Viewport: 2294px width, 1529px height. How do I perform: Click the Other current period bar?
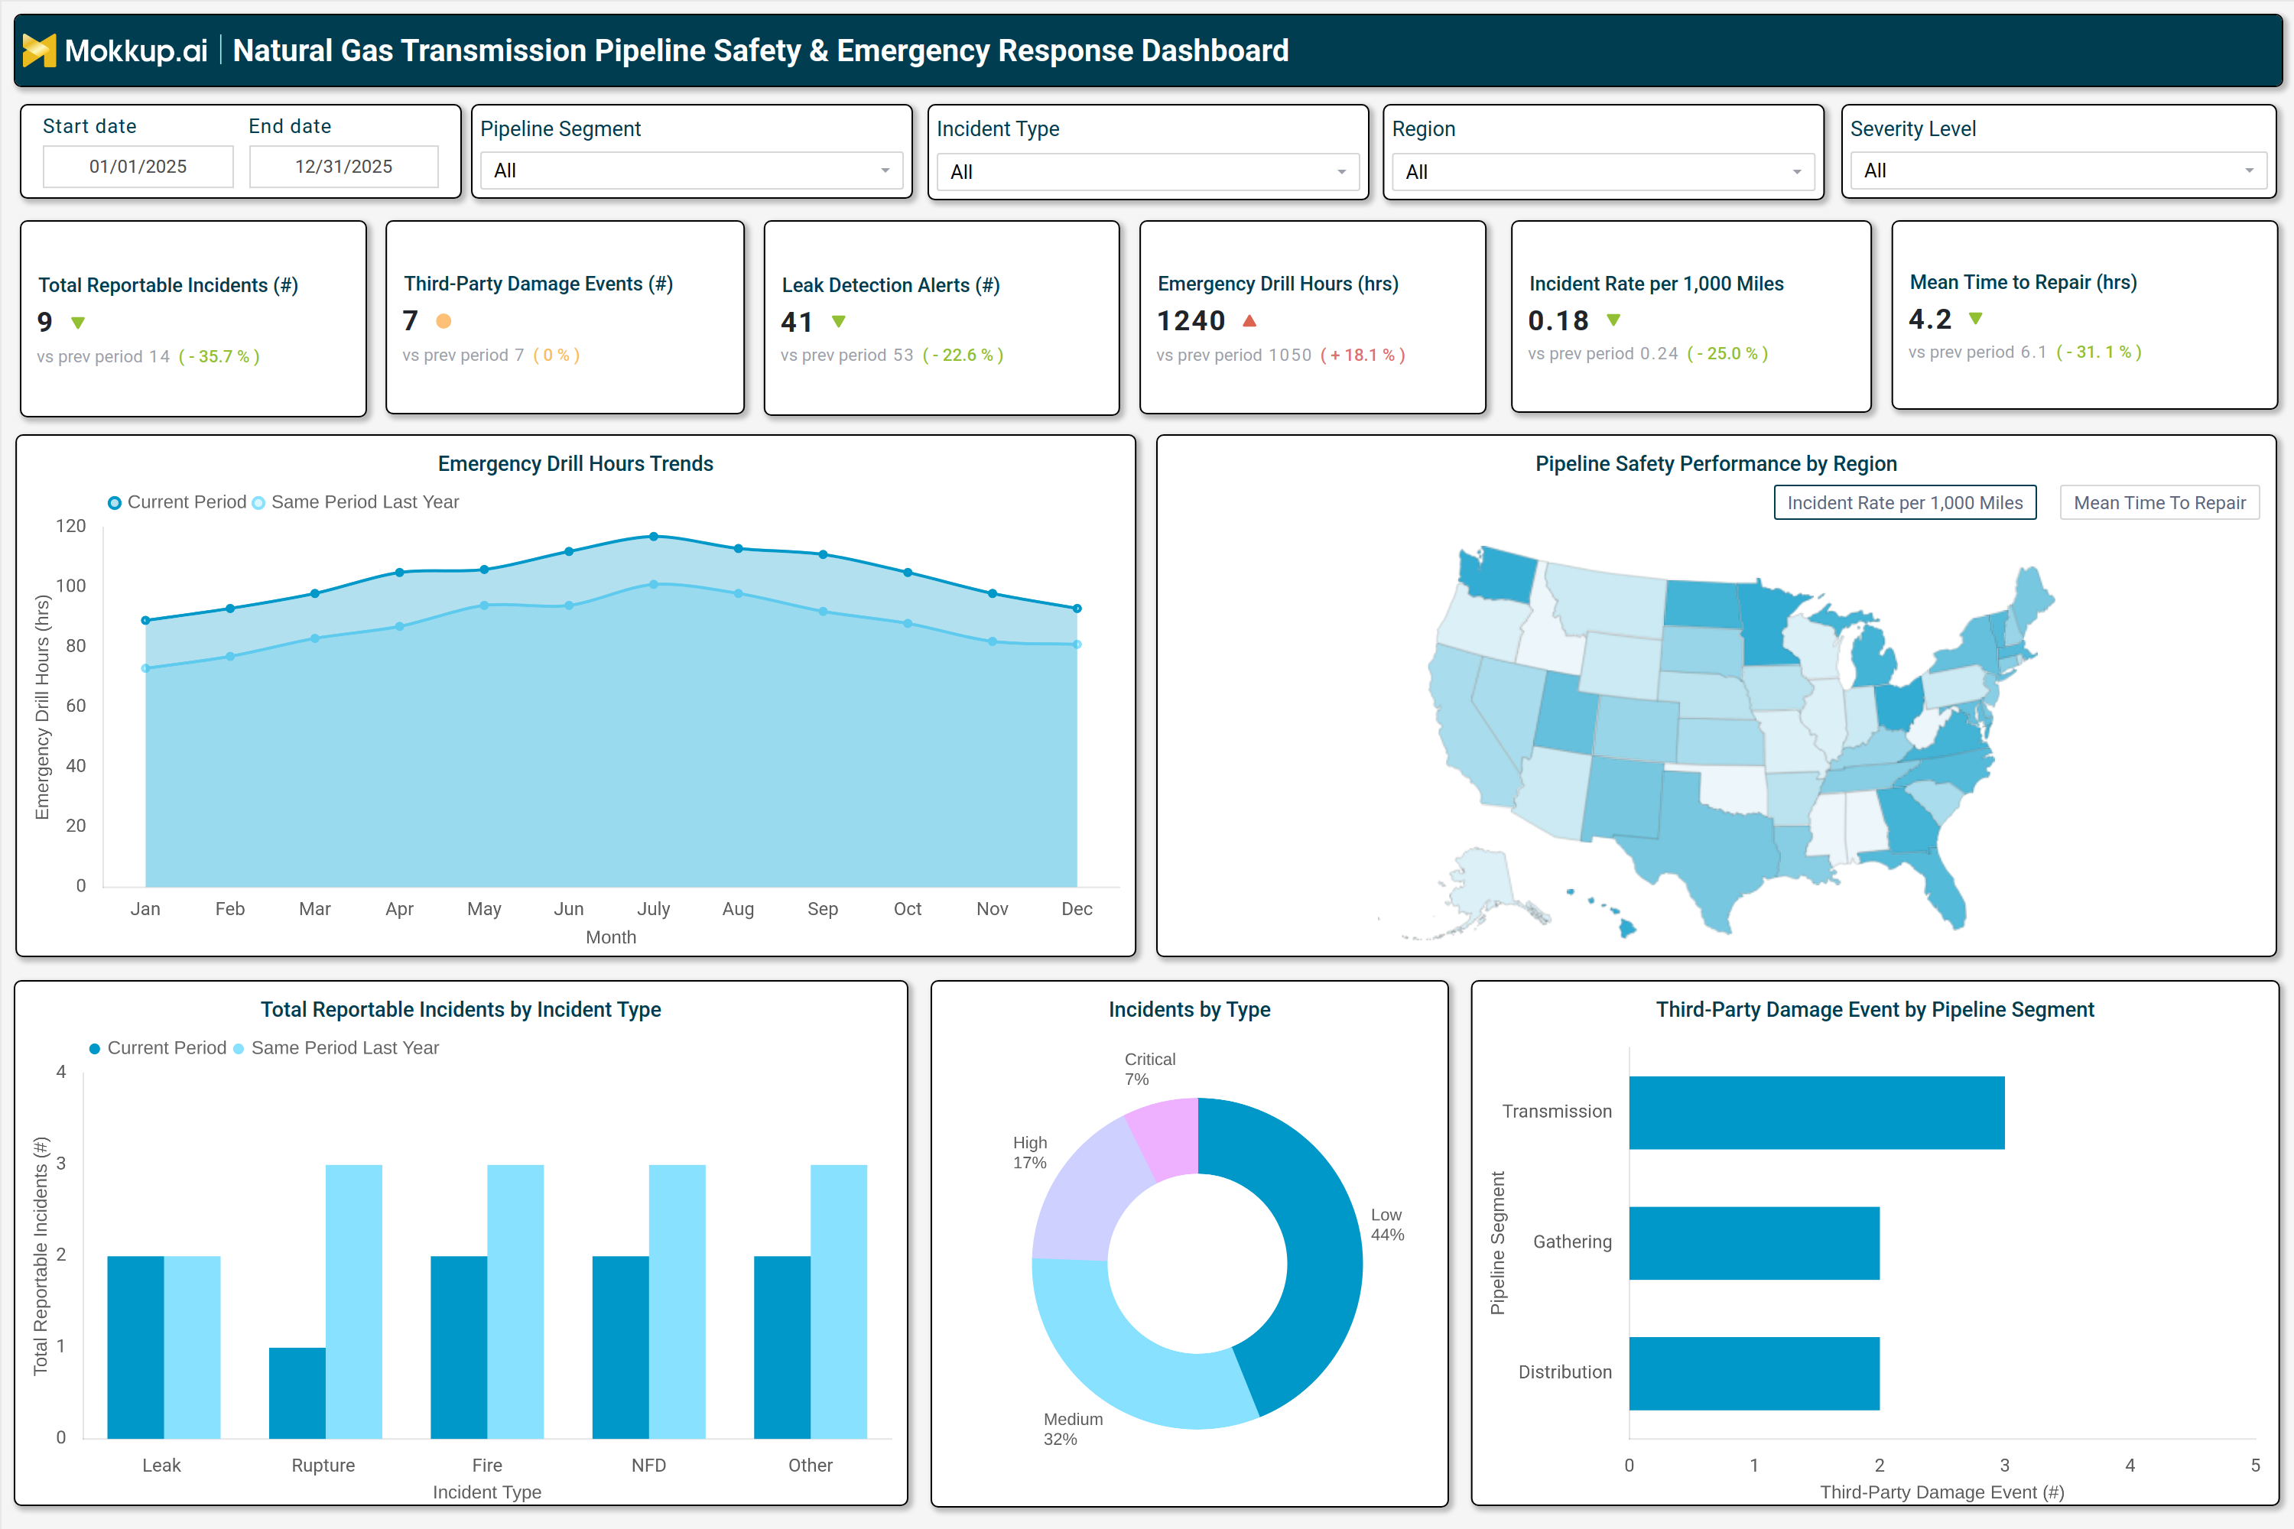tap(782, 1346)
